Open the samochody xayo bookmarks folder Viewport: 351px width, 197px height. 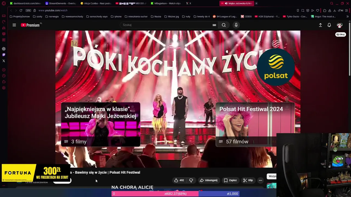click(x=97, y=16)
